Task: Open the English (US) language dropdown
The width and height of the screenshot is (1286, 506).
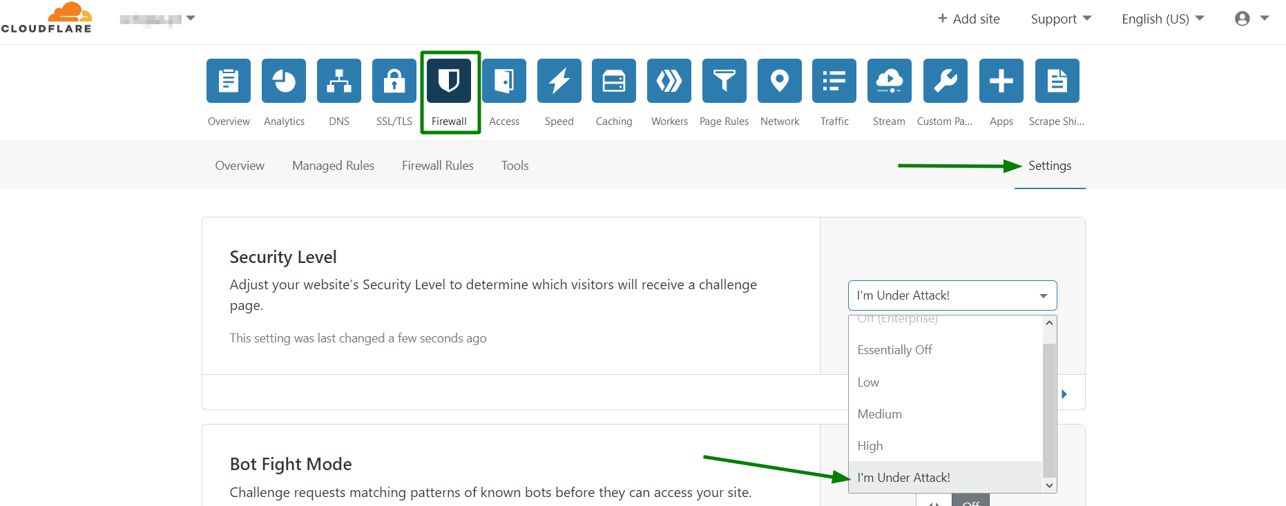Action: (1162, 19)
